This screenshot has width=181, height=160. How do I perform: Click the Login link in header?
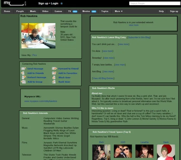point(54,3)
